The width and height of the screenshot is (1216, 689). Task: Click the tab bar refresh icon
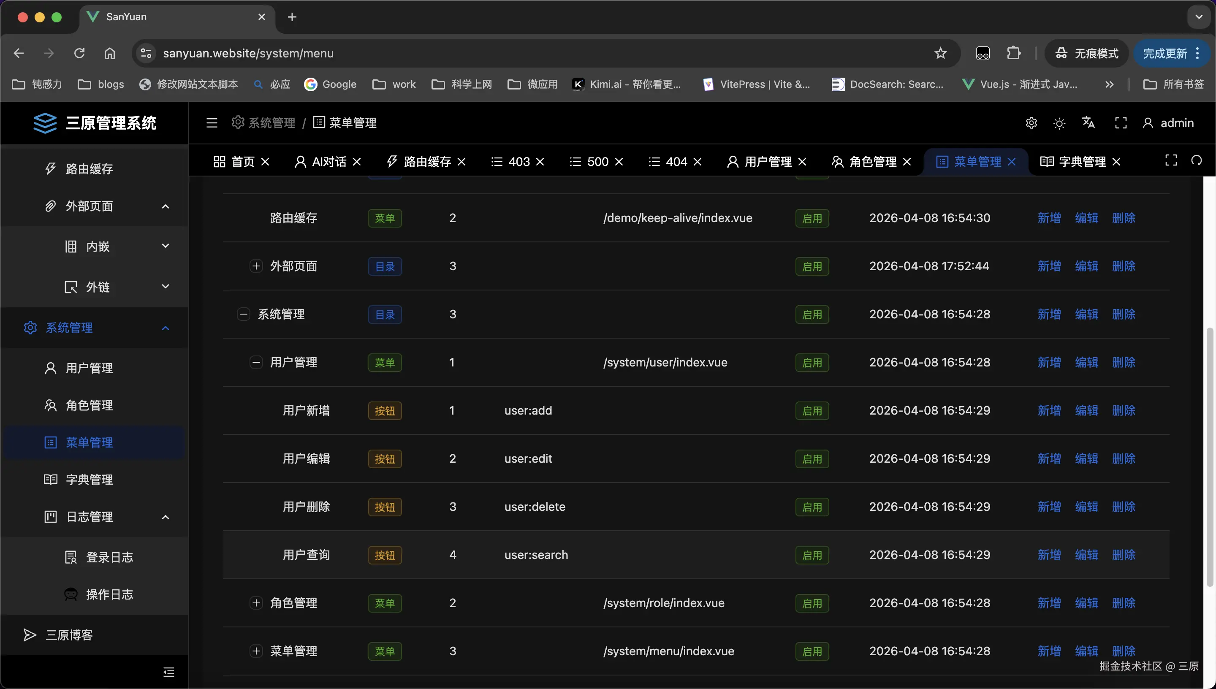tap(1197, 161)
